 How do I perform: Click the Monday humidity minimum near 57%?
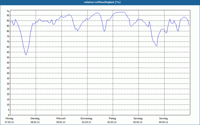tap(26, 55)
